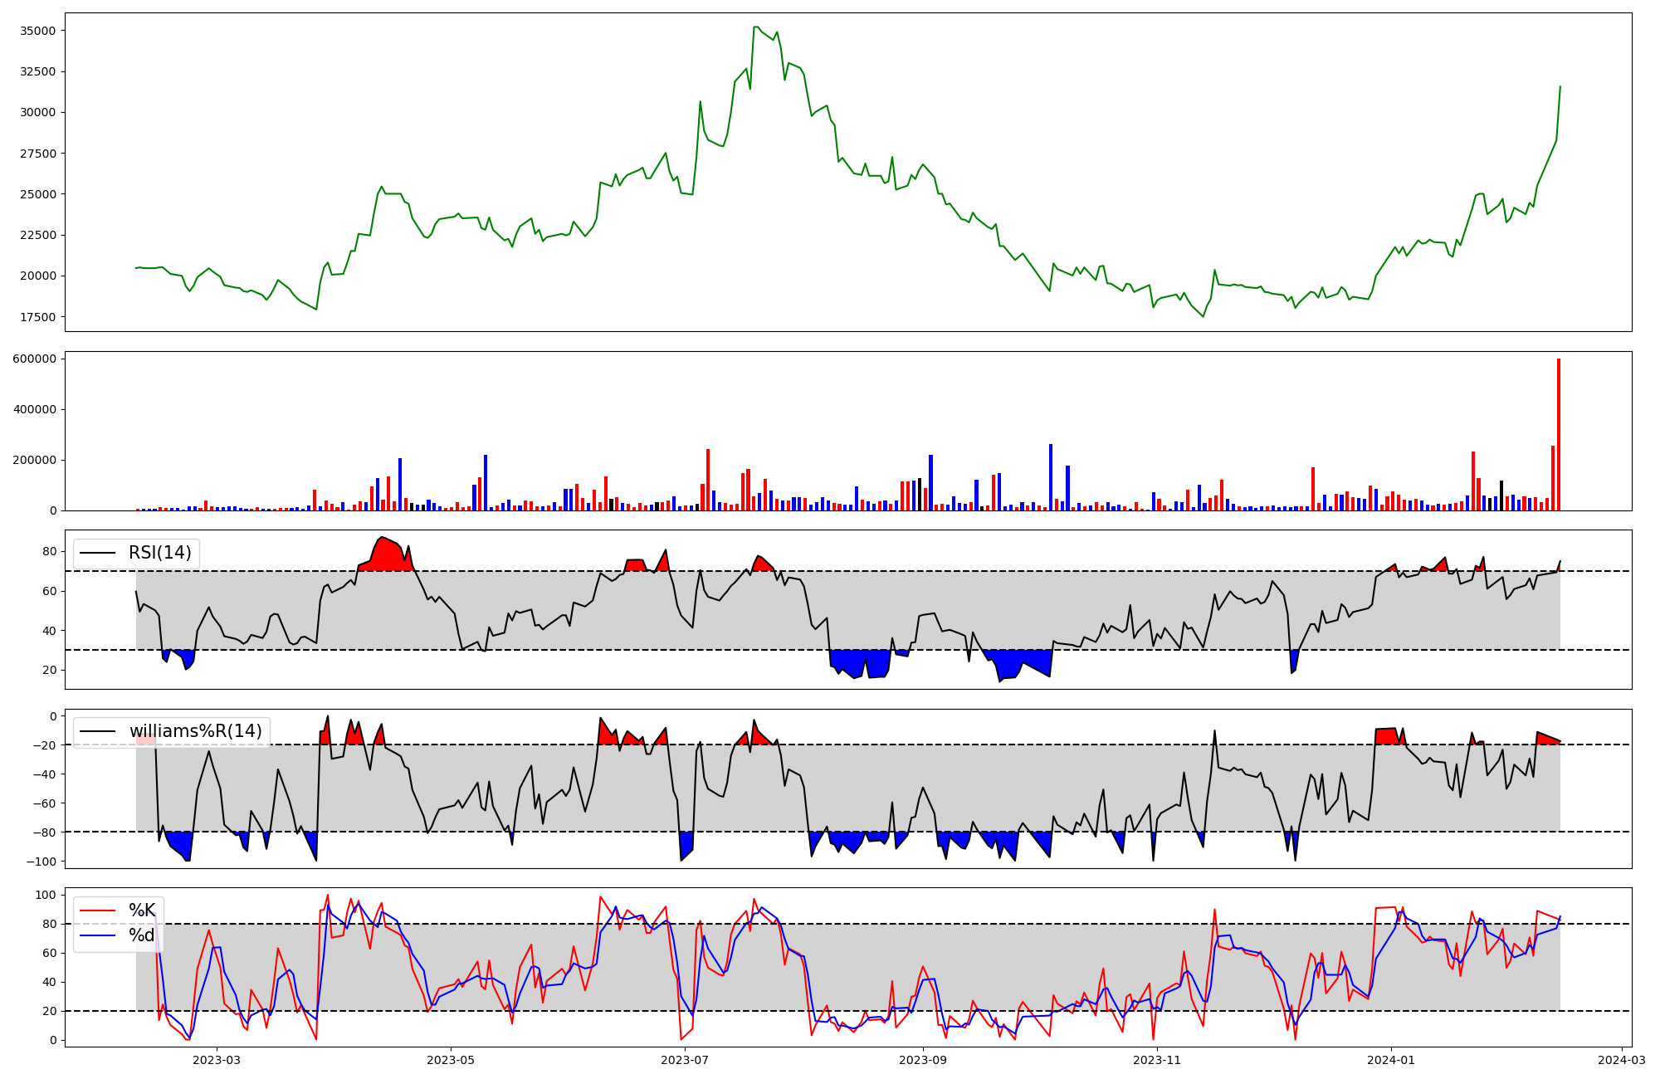Click the 2024-01 date tick label
Viewport: 1660px width, 1079px height.
click(1391, 1059)
